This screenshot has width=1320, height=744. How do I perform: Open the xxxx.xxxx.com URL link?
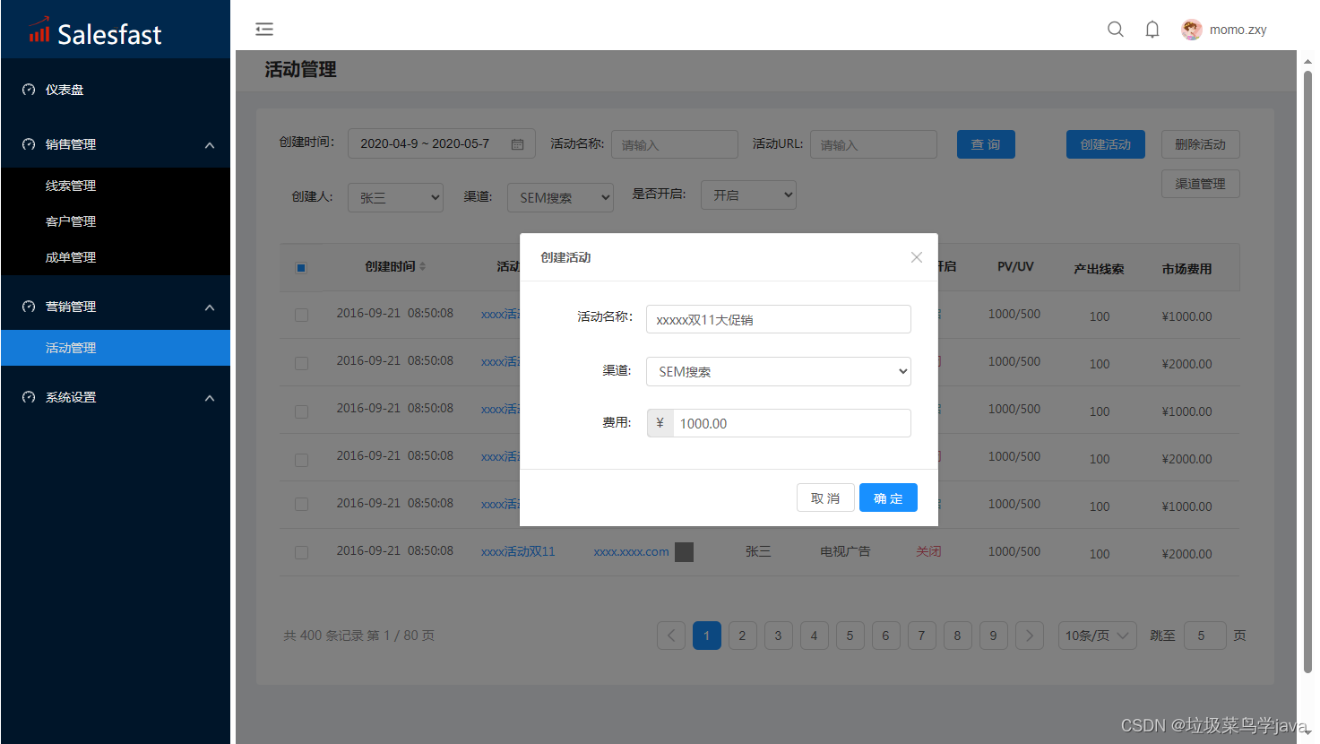(631, 551)
